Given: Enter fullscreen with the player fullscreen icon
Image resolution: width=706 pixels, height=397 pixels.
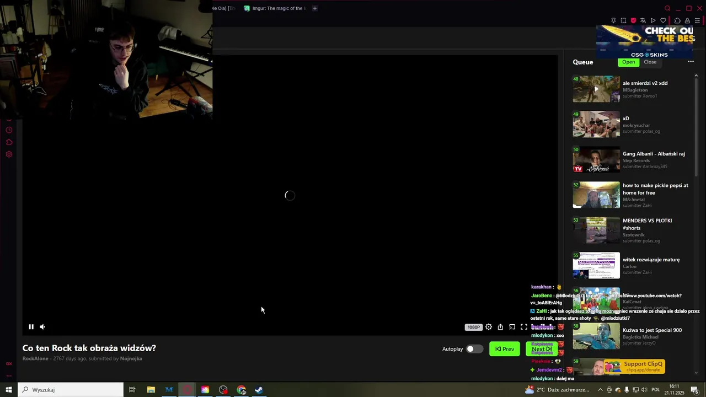Looking at the screenshot, I should (524, 327).
